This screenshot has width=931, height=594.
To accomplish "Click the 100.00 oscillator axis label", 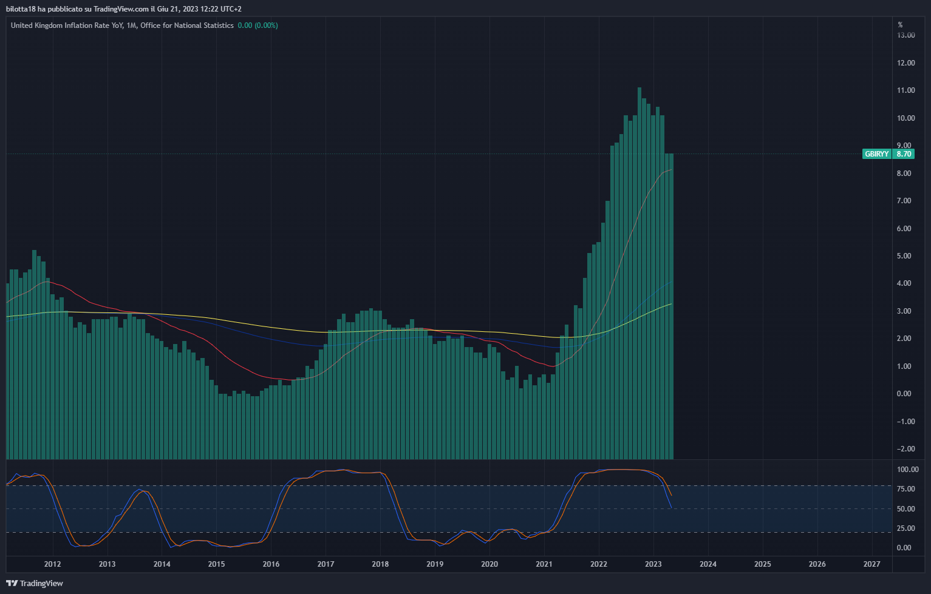I will tap(908, 470).
